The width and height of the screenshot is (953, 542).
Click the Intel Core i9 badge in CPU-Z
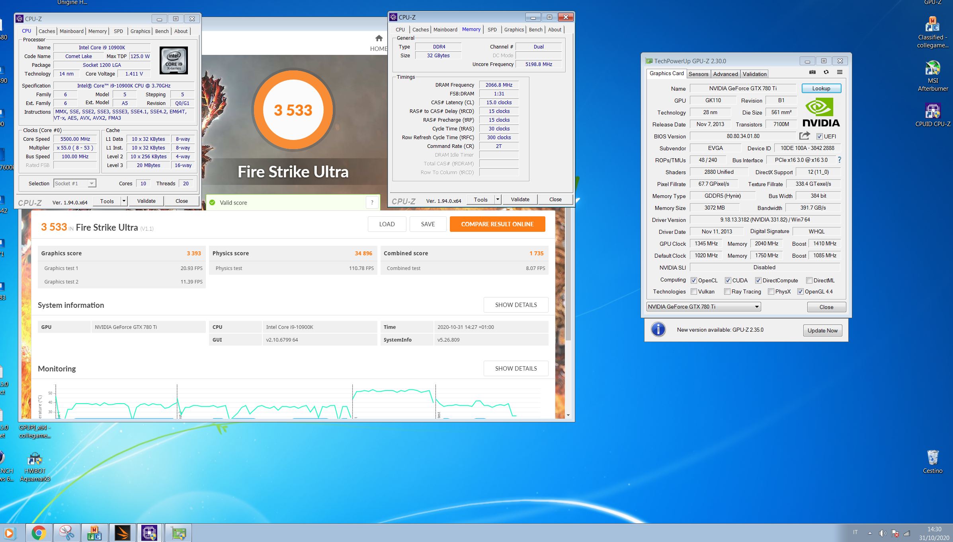pos(174,60)
